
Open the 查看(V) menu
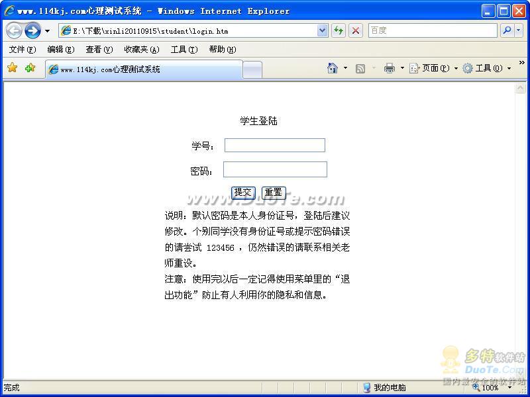pyautogui.click(x=99, y=50)
